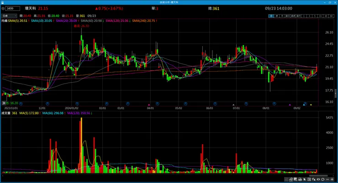Click the crosshair query cursor icon
Screen dimensions: 338x183
[314, 179]
